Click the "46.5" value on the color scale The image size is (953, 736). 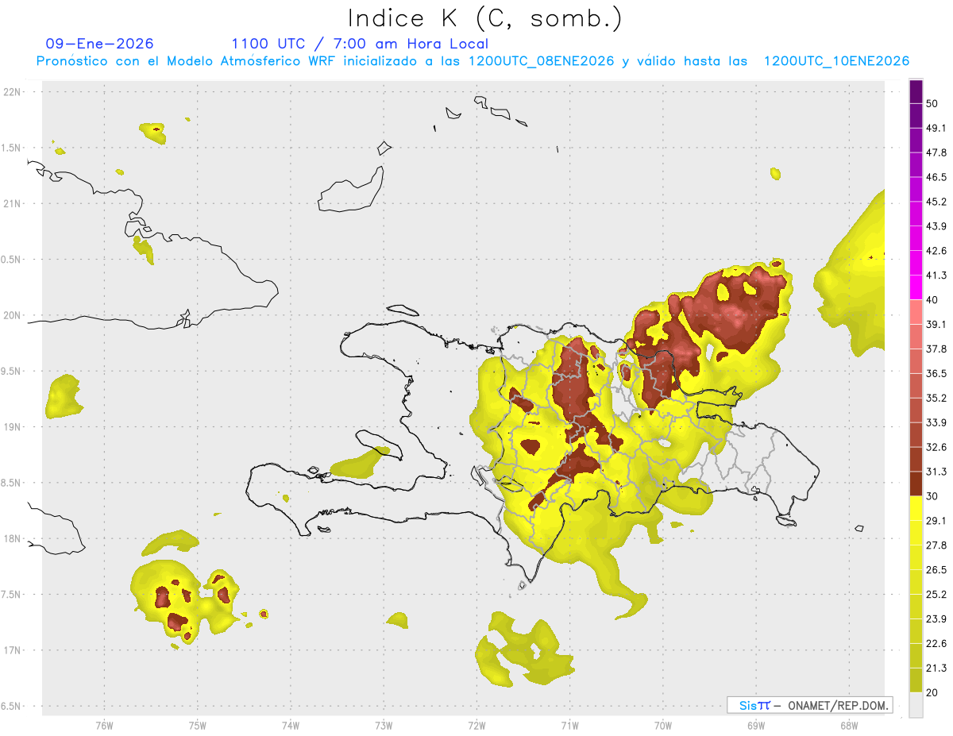tap(936, 177)
